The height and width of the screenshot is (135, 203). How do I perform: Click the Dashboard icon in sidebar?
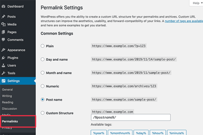(3, 6)
